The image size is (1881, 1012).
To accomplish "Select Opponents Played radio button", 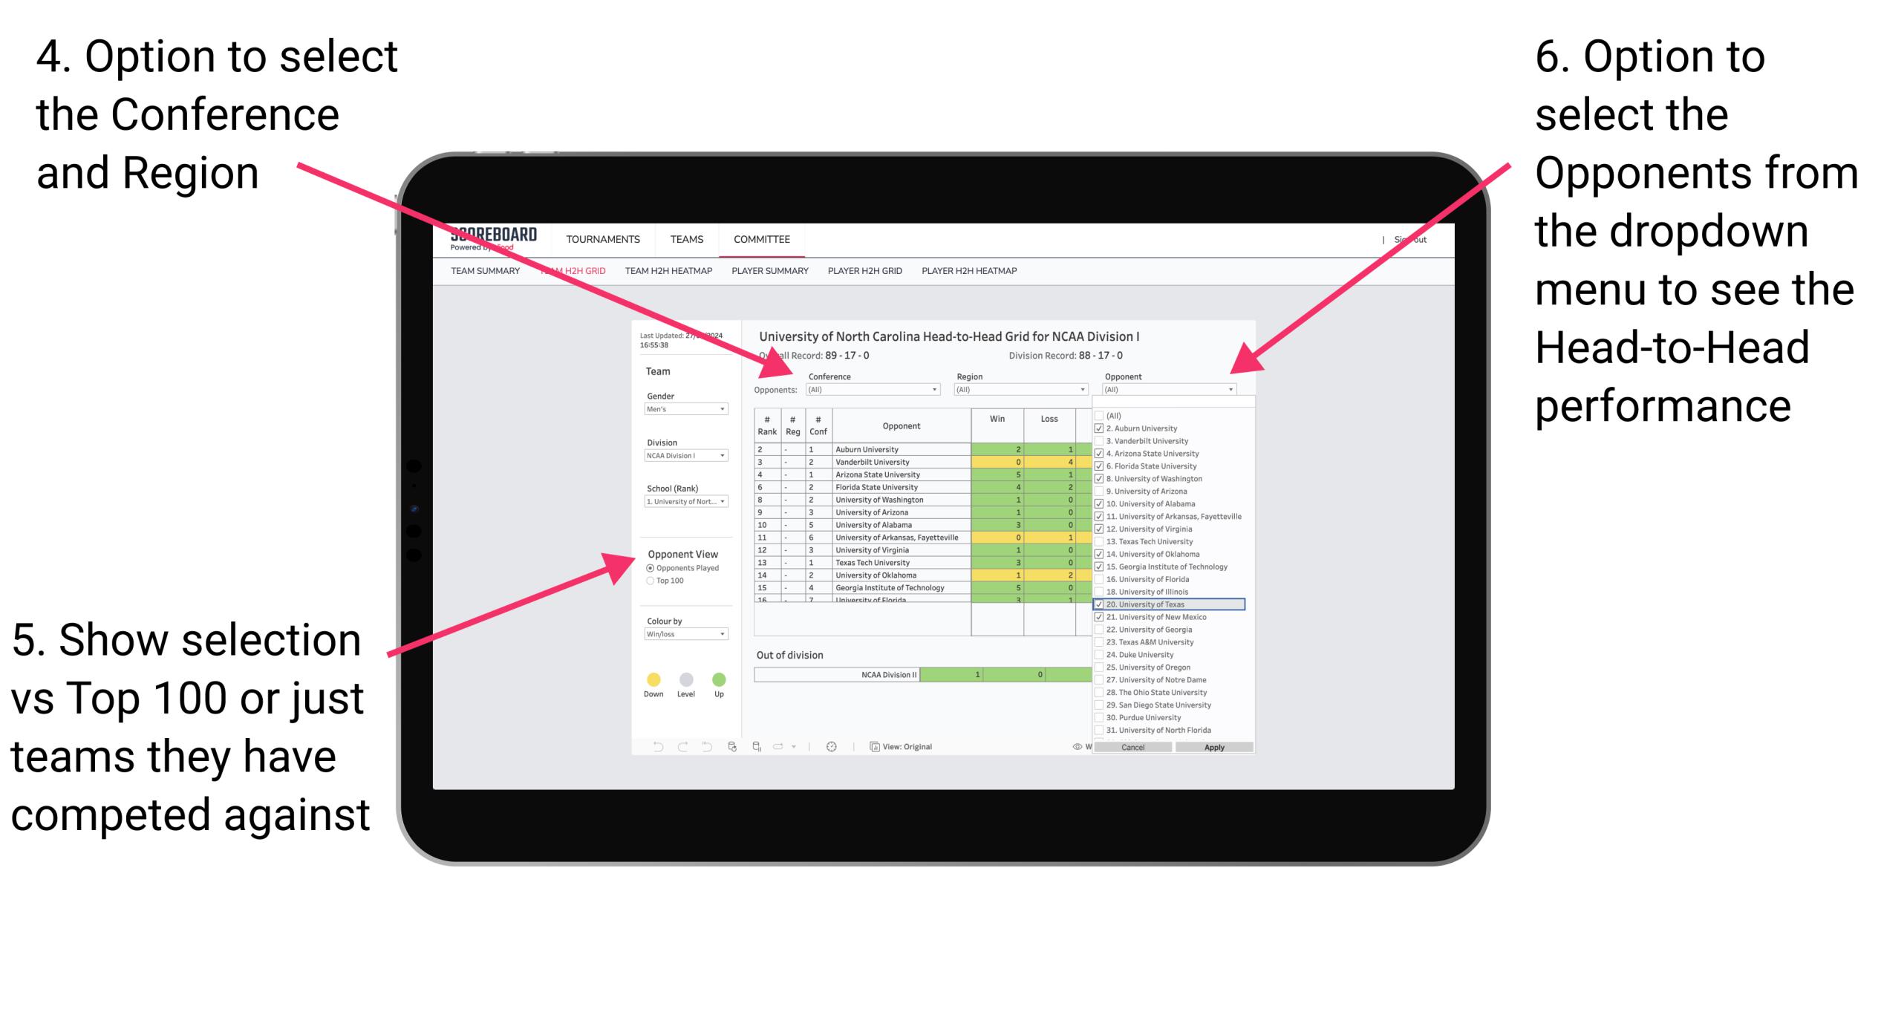I will point(648,569).
